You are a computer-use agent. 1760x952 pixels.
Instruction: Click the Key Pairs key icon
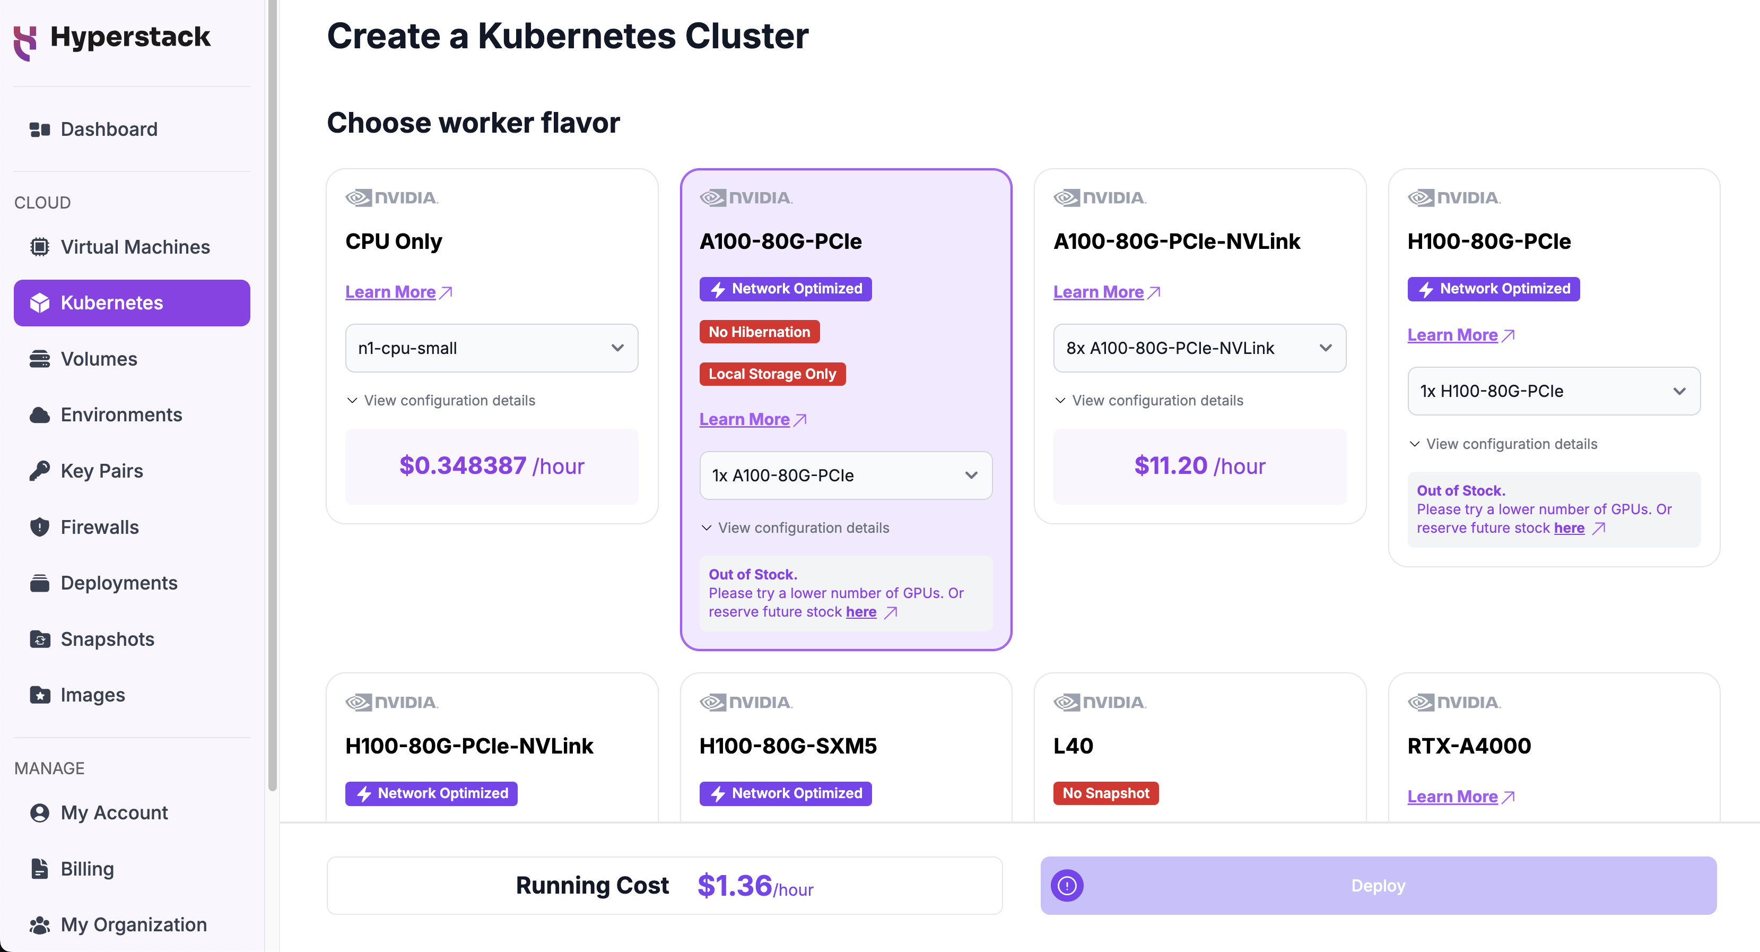click(40, 470)
